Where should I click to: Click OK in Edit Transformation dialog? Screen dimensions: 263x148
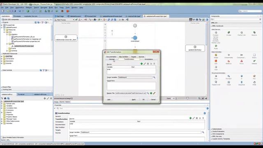143,99
